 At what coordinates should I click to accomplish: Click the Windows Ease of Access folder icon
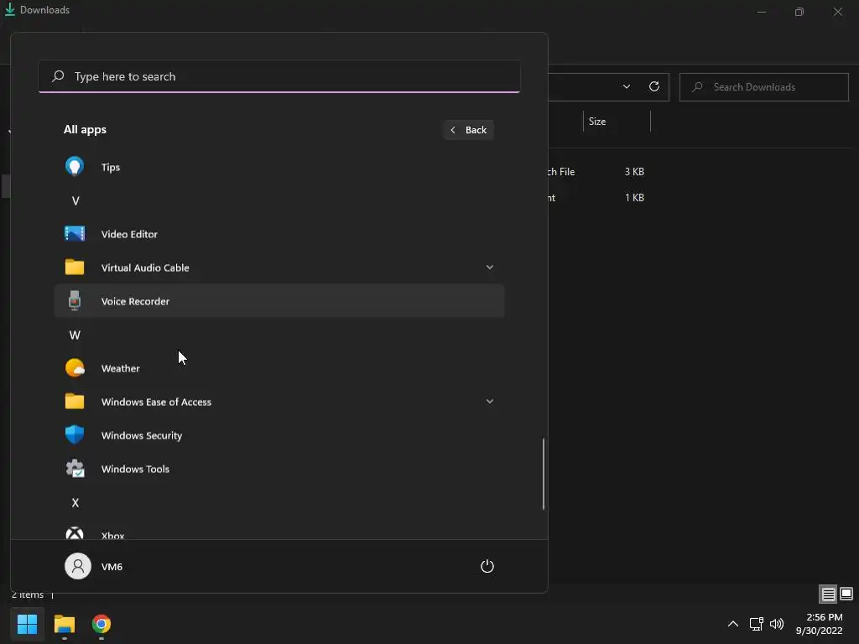[x=75, y=401]
